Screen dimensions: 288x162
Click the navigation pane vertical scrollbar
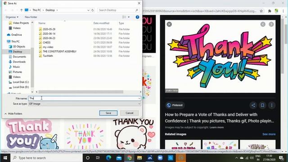click(32, 67)
